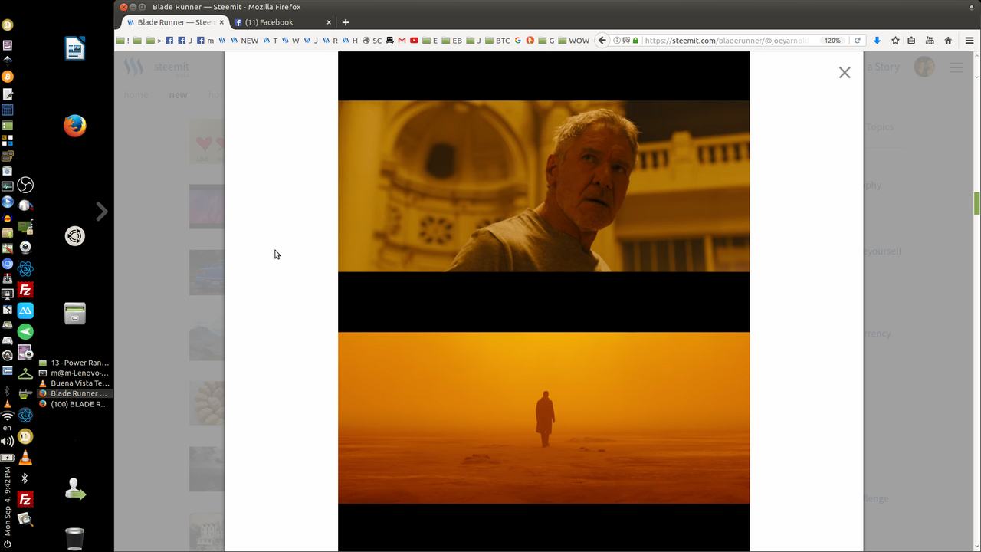Viewport: 981px width, 552px height.
Task: Open the volume speaker indicator
Action: 7,441
